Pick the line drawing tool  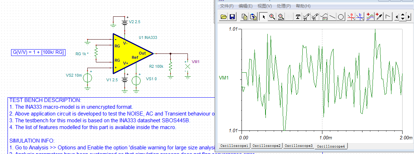332,17
